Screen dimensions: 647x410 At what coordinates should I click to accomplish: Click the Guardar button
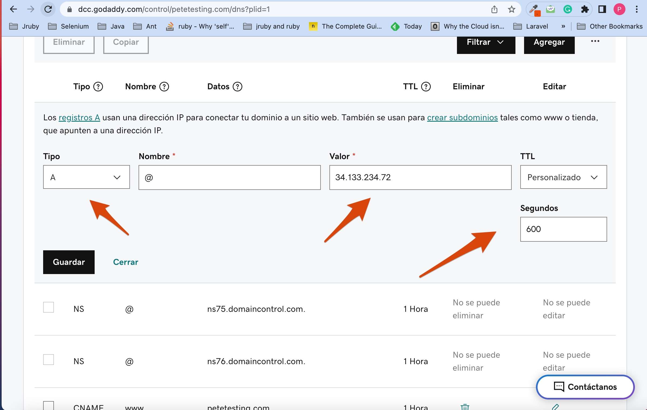point(69,262)
